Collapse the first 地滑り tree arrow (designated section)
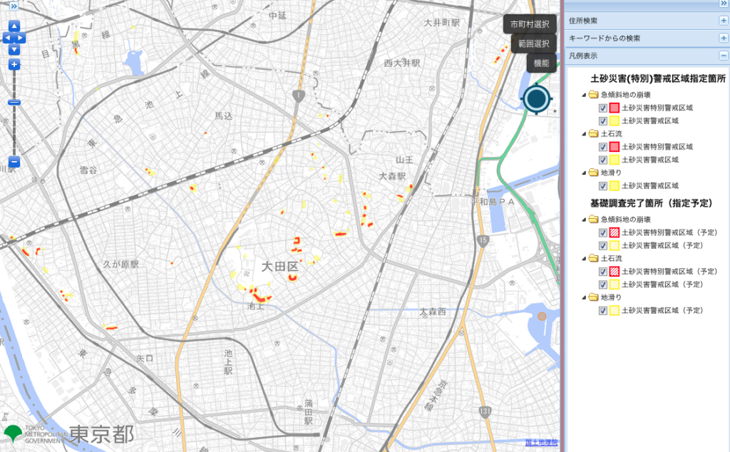The width and height of the screenshot is (730, 452). point(584,173)
